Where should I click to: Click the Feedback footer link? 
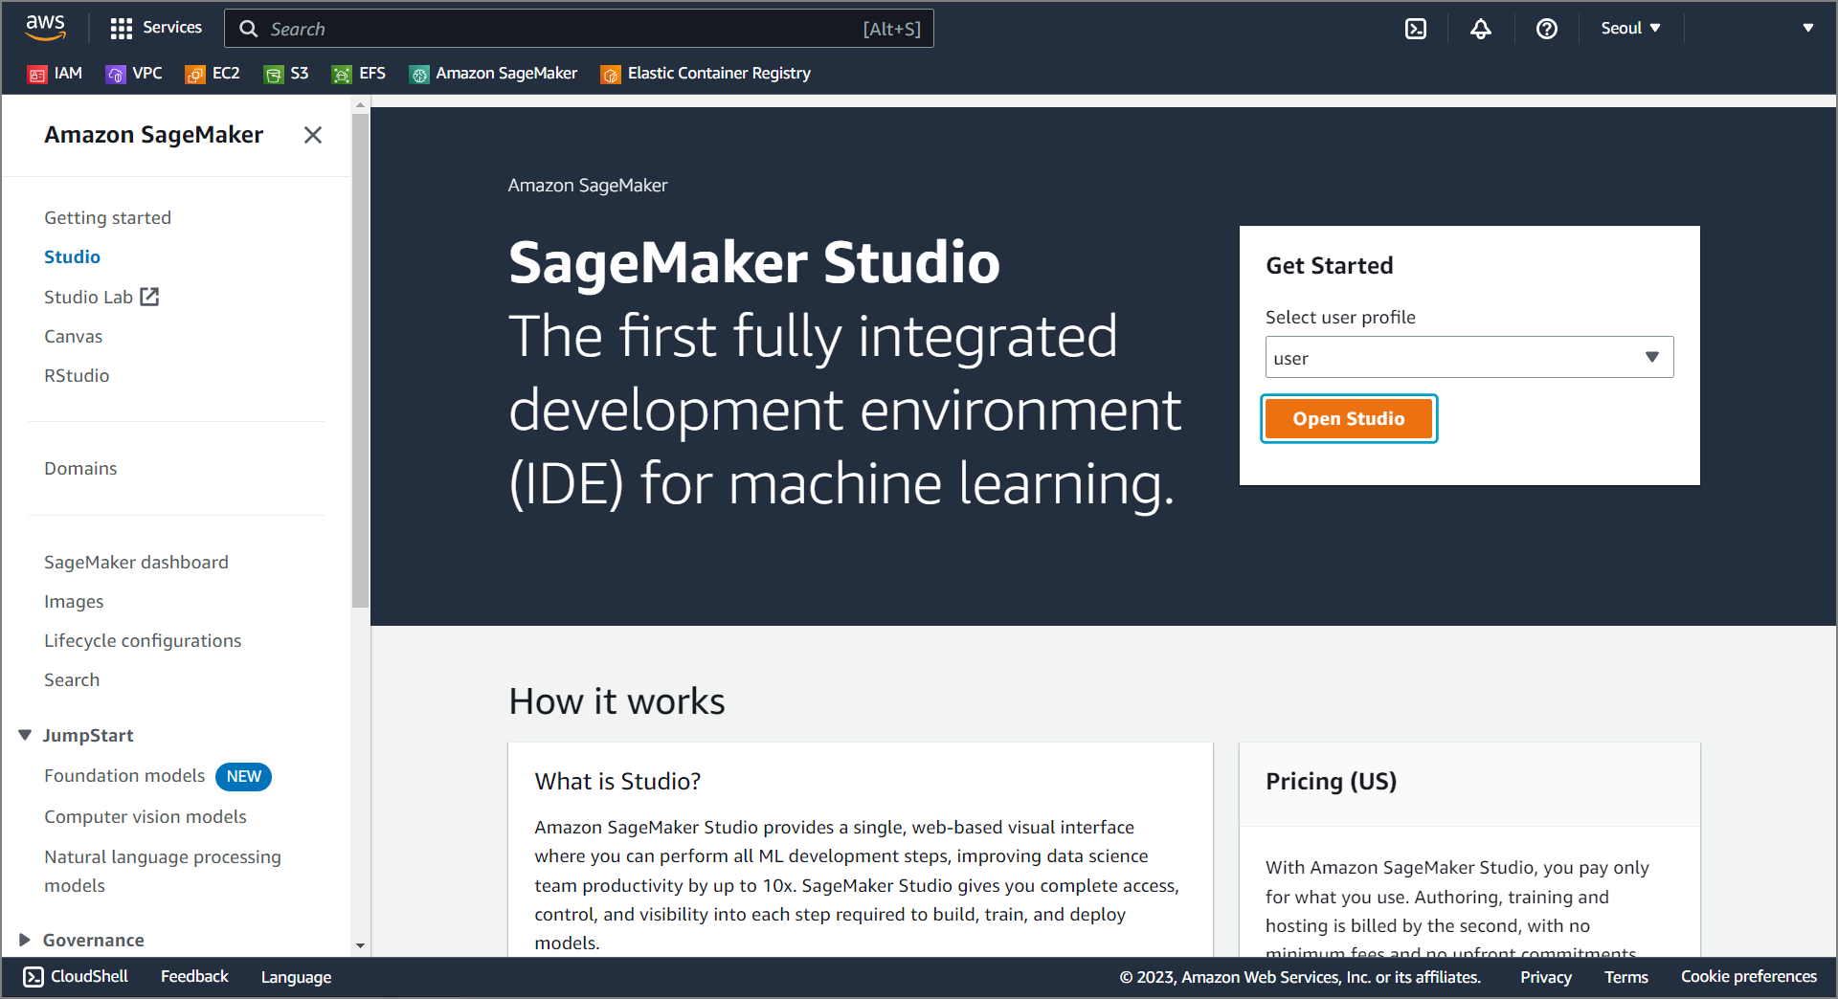(194, 976)
